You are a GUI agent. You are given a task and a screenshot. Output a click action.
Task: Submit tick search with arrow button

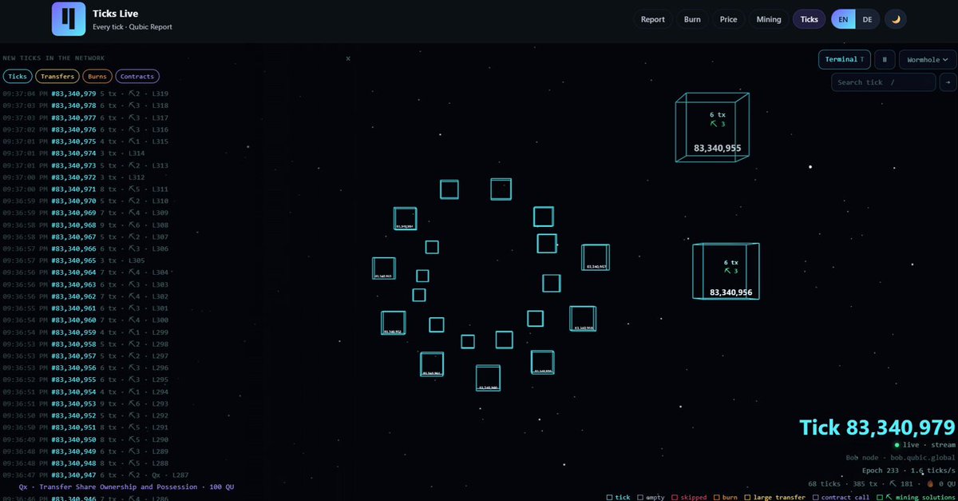948,82
